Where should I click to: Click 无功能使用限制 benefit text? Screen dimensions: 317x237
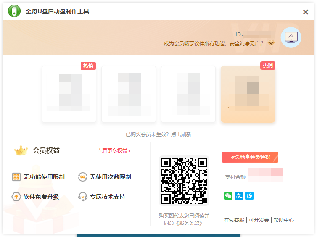pos(44,177)
